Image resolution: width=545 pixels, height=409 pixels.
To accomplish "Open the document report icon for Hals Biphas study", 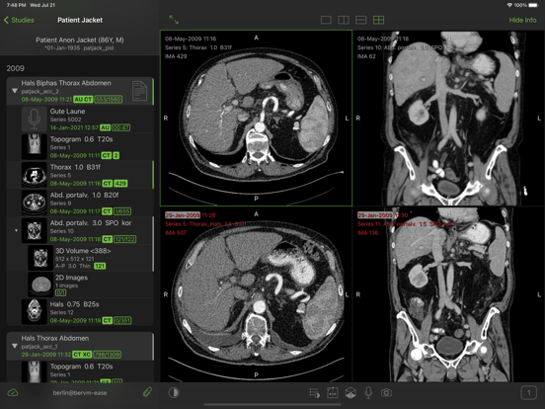I will click(x=140, y=91).
